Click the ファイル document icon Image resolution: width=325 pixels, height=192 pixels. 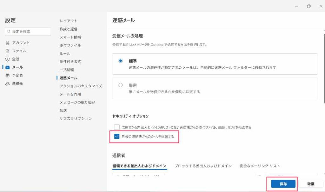tap(8, 51)
